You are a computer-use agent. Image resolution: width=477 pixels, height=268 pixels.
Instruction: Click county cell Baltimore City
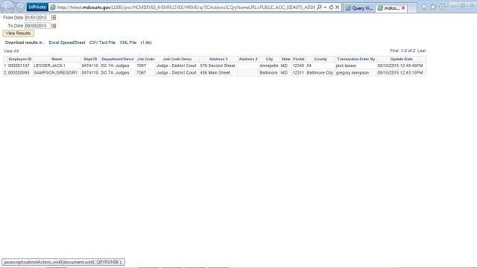(x=320, y=73)
